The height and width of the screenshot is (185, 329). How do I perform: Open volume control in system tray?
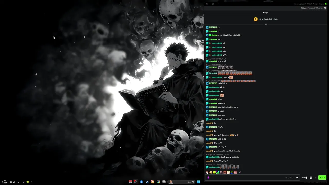pos(11,182)
